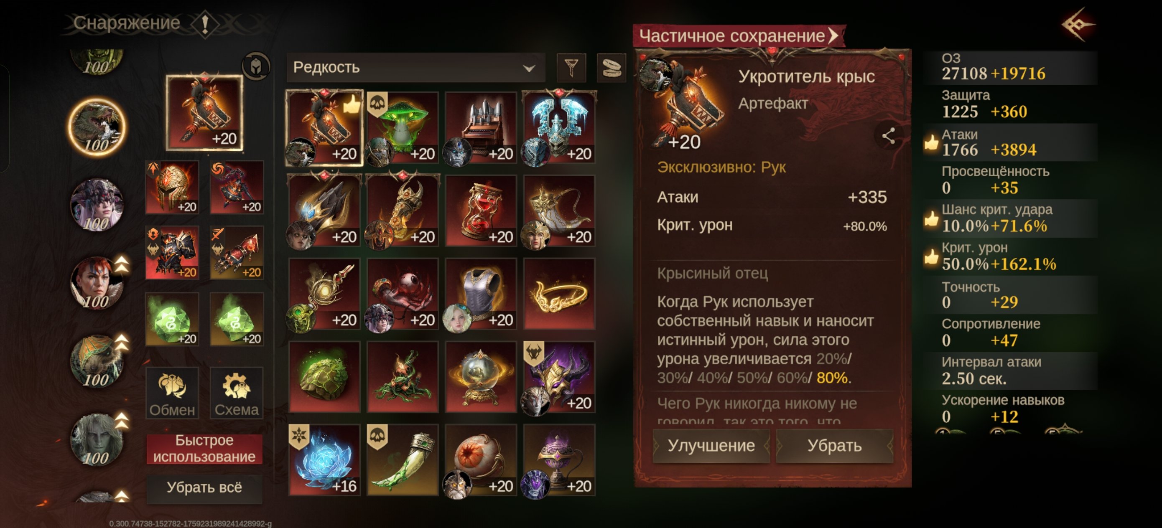Open the equipment info exclamation icon
Image resolution: width=1162 pixels, height=528 pixels.
(205, 23)
